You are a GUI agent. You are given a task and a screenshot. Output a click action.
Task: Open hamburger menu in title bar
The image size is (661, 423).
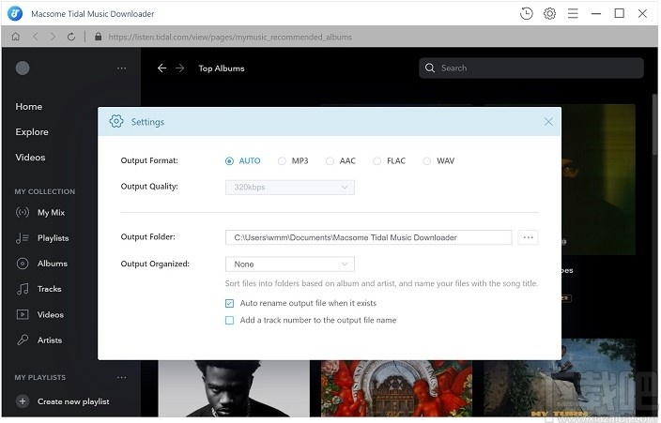(x=573, y=13)
